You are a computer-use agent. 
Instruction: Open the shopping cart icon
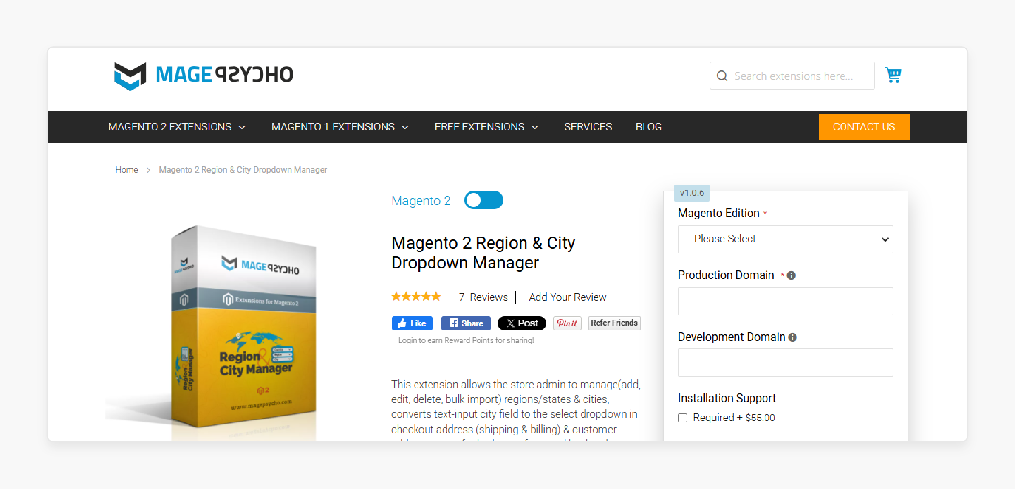[893, 75]
